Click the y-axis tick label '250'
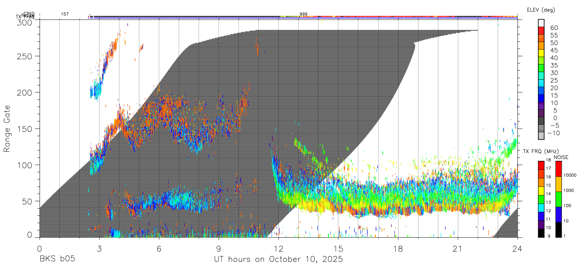Image resolution: width=582 pixels, height=269 pixels. 26,56
